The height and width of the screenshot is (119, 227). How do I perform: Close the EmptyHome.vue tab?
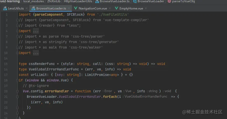[146, 8]
